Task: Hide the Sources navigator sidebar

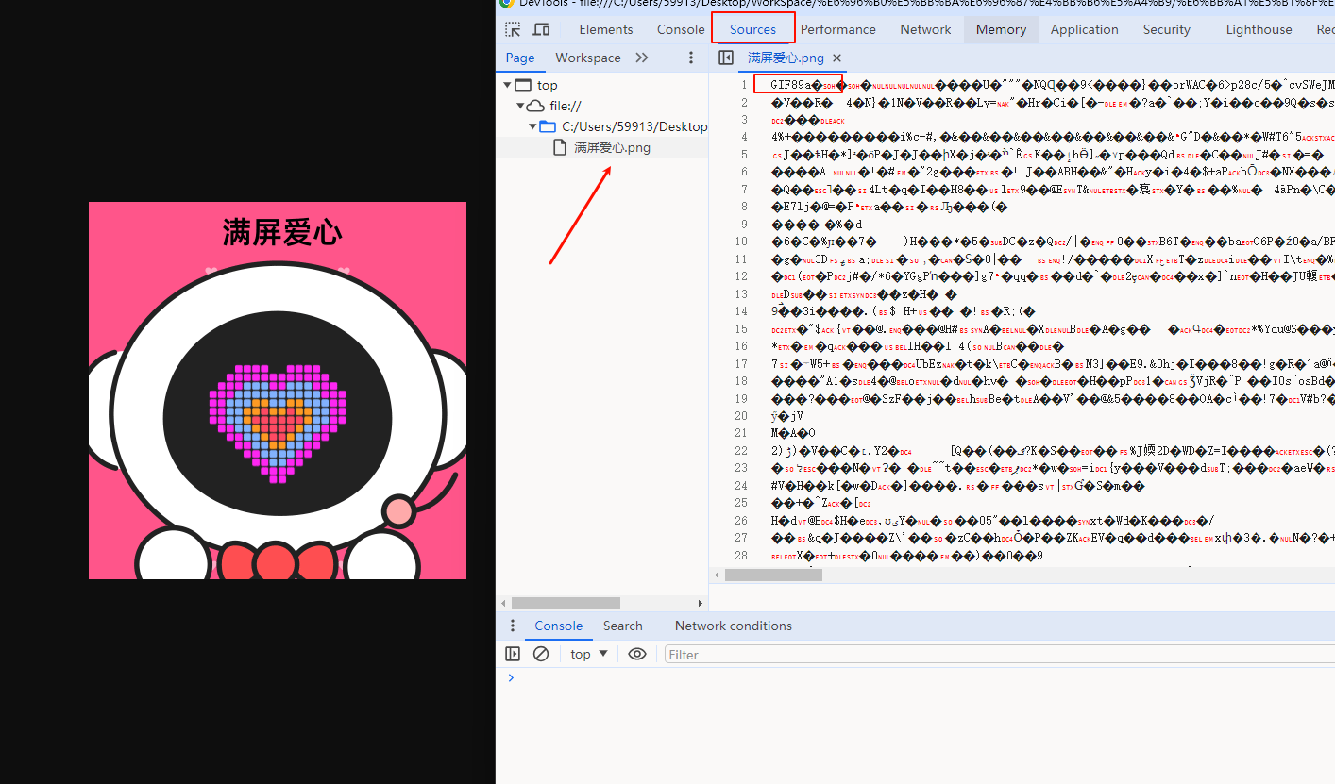Action: (726, 58)
